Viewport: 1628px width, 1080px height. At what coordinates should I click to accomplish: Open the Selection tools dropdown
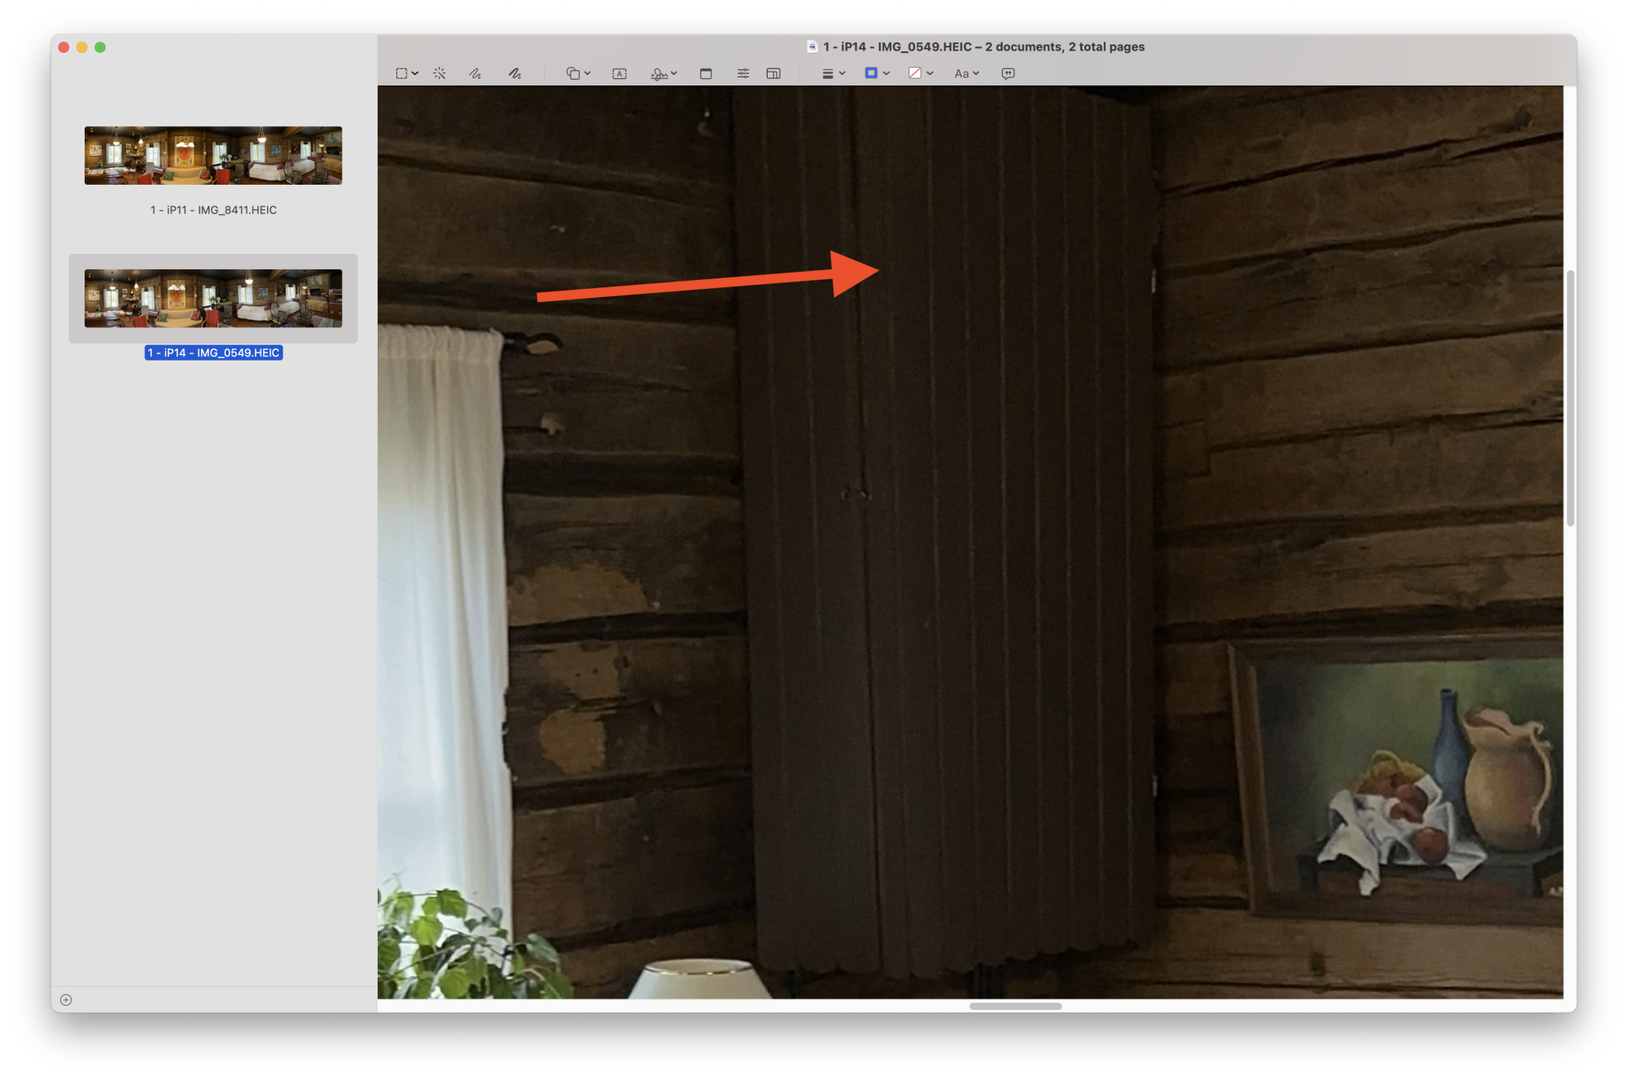click(x=406, y=73)
